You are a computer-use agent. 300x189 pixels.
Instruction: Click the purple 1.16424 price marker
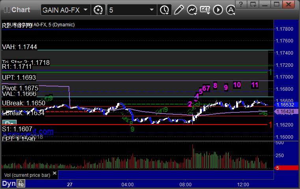click(286, 112)
